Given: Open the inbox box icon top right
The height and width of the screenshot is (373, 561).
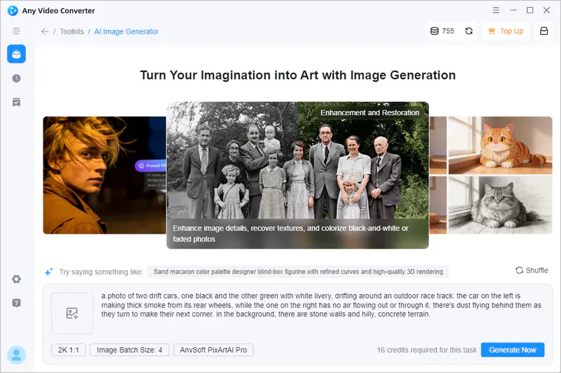Looking at the screenshot, I should click(544, 31).
